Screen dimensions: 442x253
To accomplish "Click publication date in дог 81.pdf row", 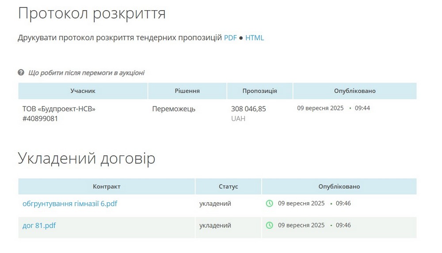I will tap(301, 225).
